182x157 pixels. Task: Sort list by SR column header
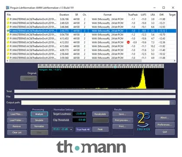pos(77,15)
